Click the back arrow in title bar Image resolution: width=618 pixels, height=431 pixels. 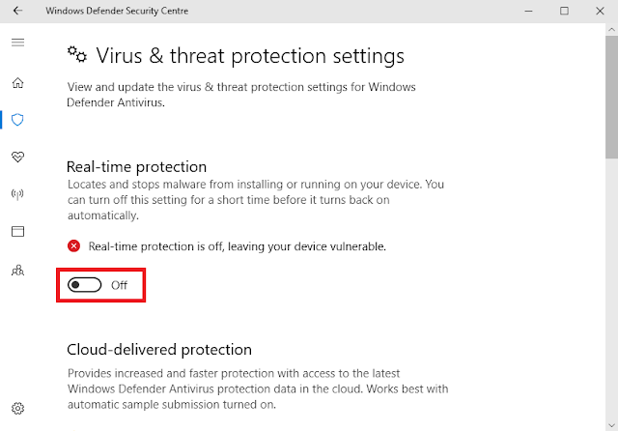click(17, 11)
